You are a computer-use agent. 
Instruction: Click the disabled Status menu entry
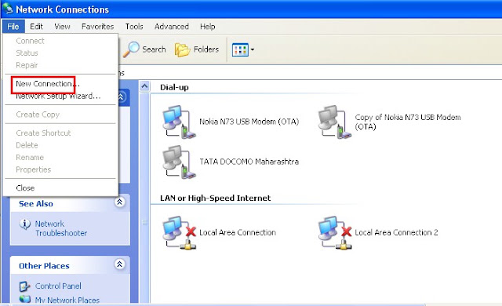60,53
